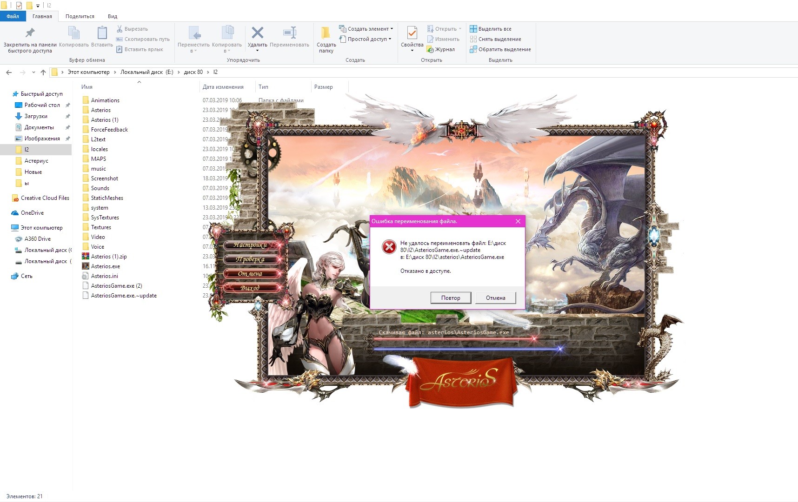Open Quick Access Toolbar customize arrow
The width and height of the screenshot is (798, 502).
(38, 6)
